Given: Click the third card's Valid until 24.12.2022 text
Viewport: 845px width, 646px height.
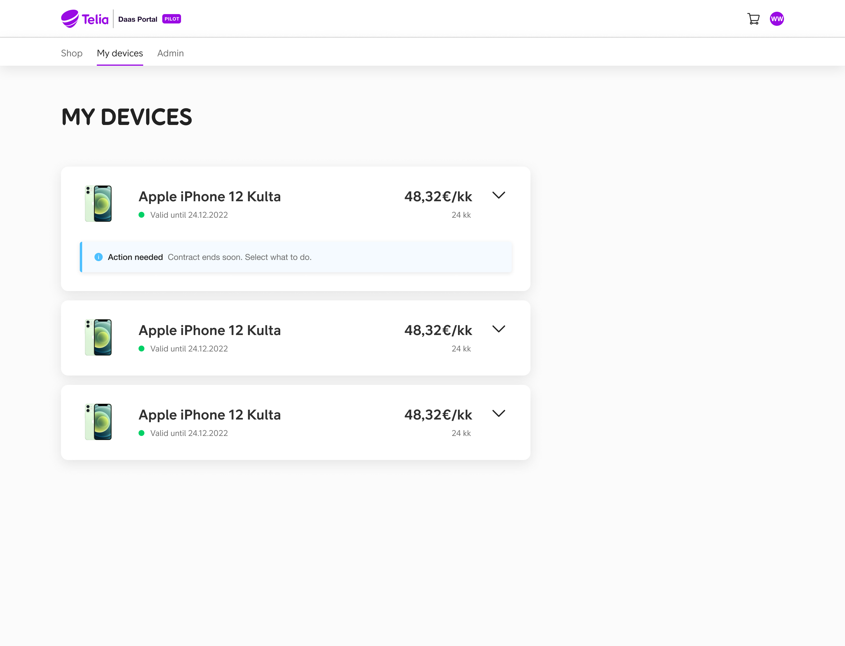Looking at the screenshot, I should click(x=189, y=433).
